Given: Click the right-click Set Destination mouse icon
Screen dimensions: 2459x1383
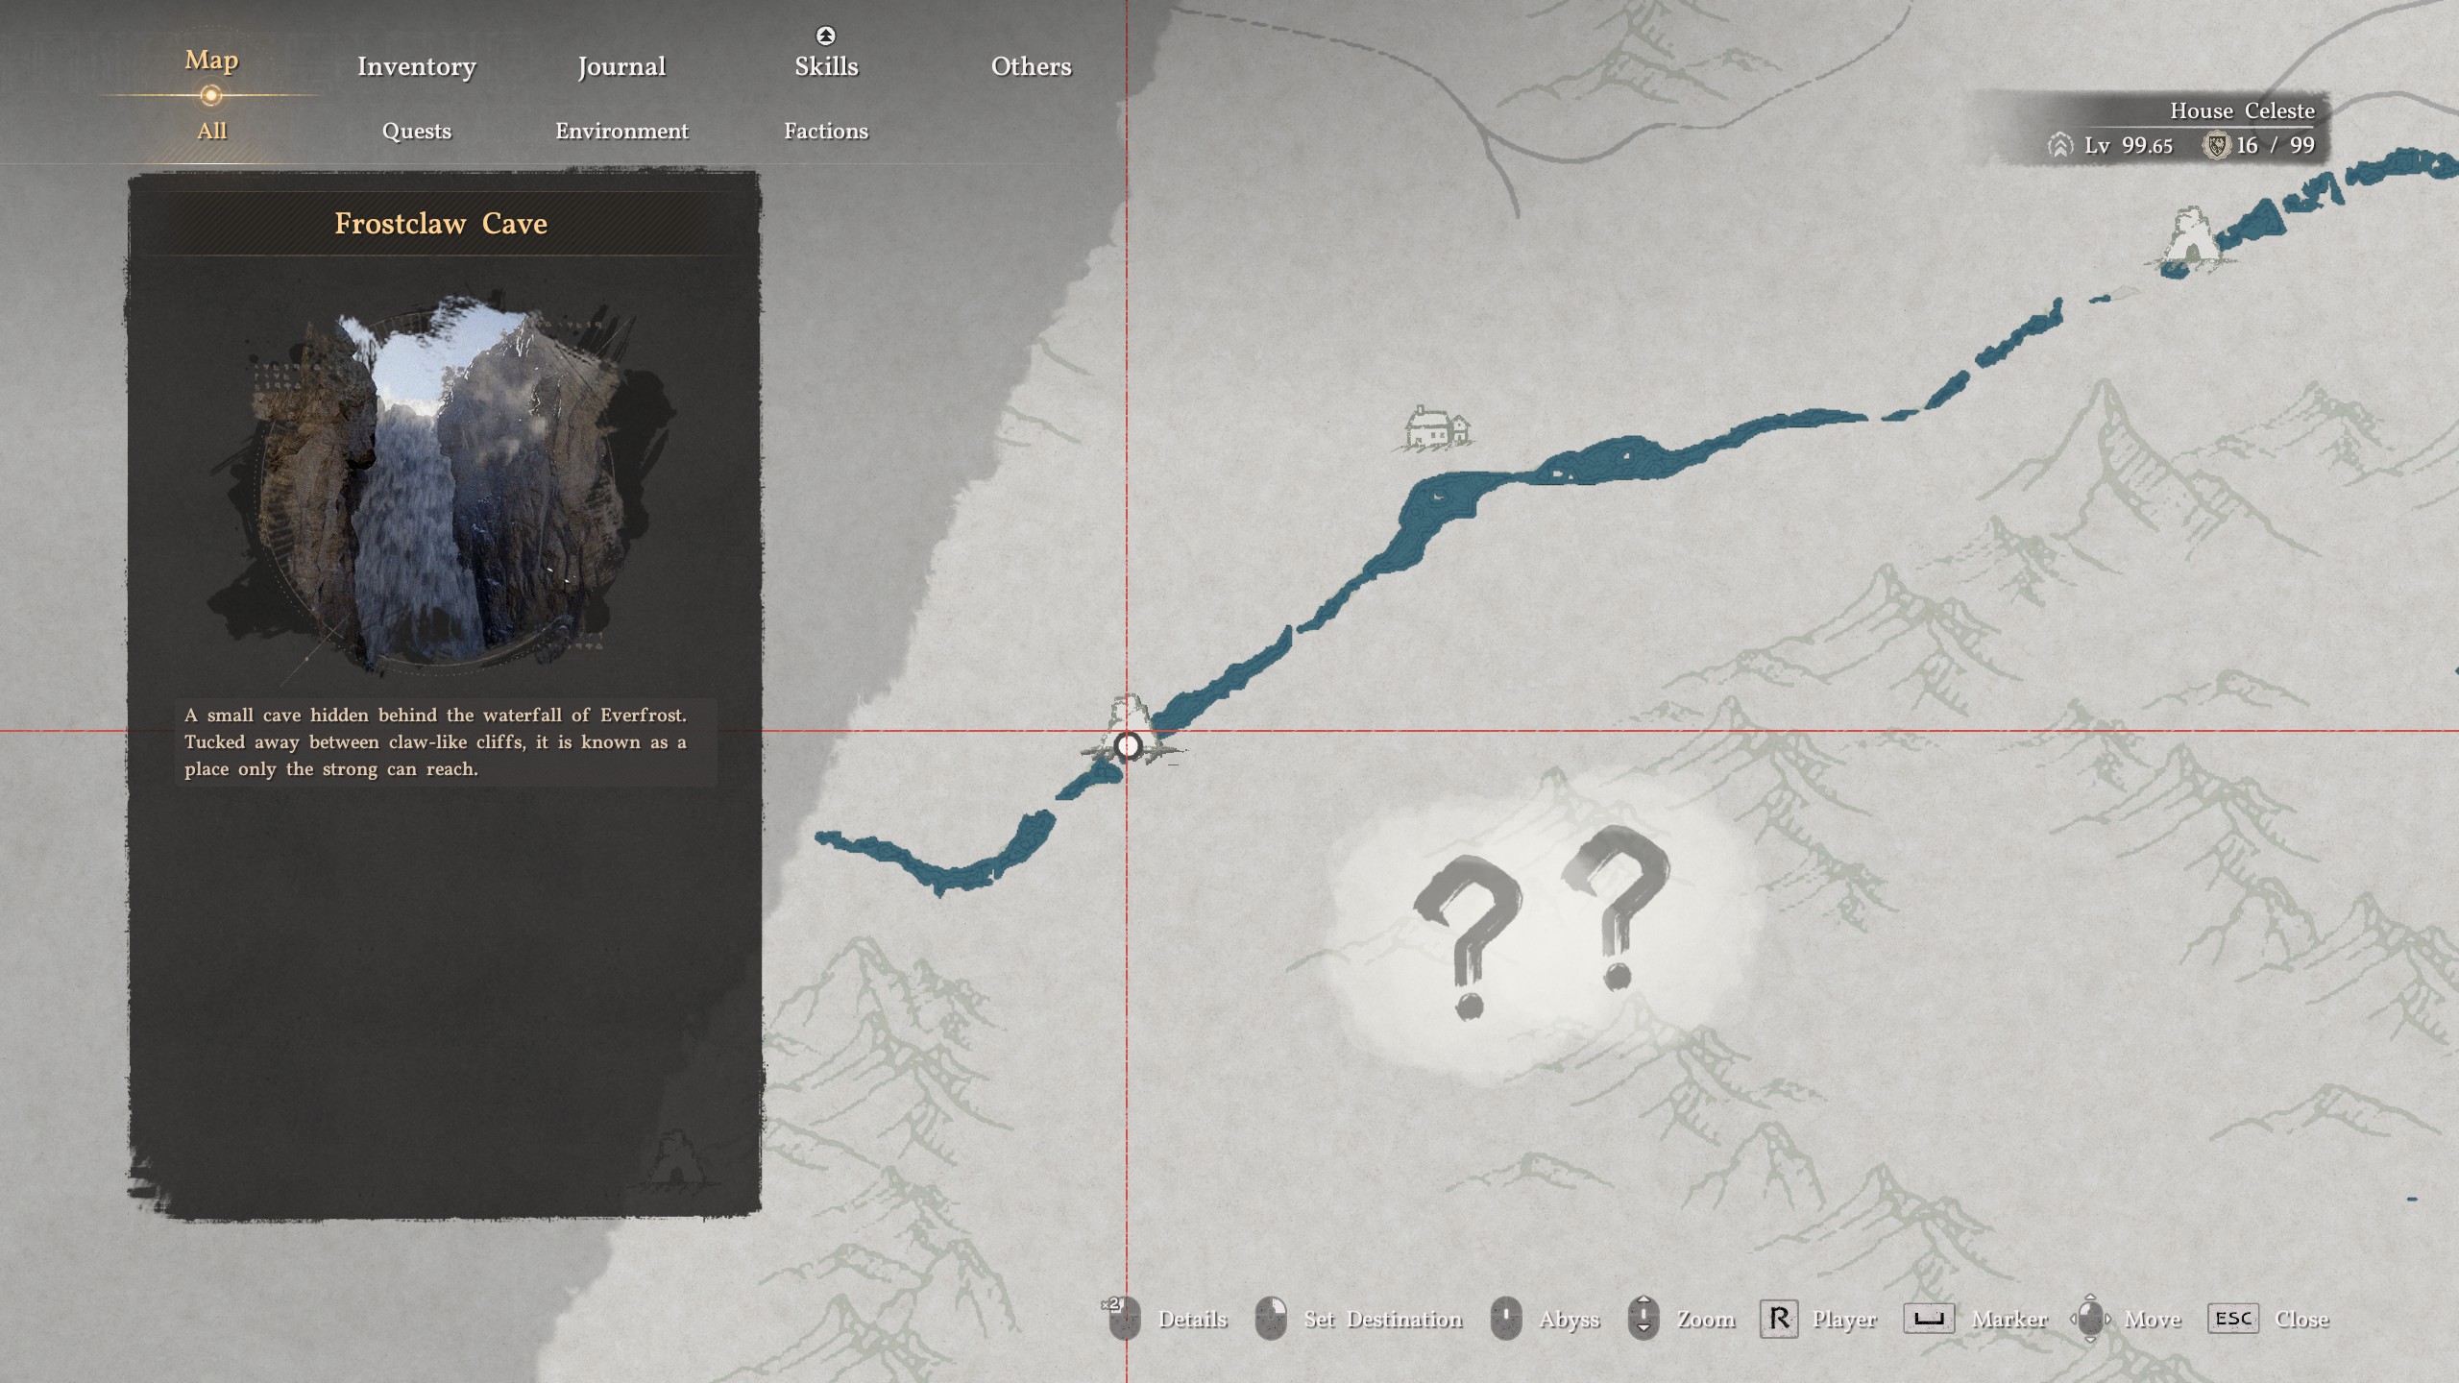Looking at the screenshot, I should point(1271,1319).
